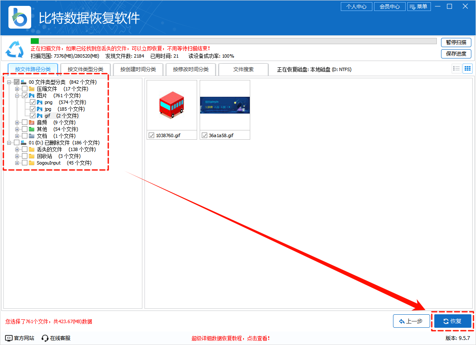Image resolution: width=476 pixels, height=345 pixels.
Task: Open the 菜单 menu at top right
Action: 419,6
